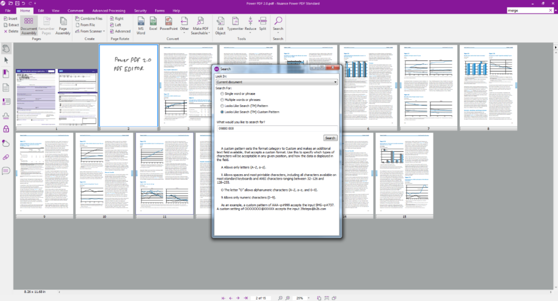
Task: Select page 2 handwritten thumbnail
Action: (129, 85)
